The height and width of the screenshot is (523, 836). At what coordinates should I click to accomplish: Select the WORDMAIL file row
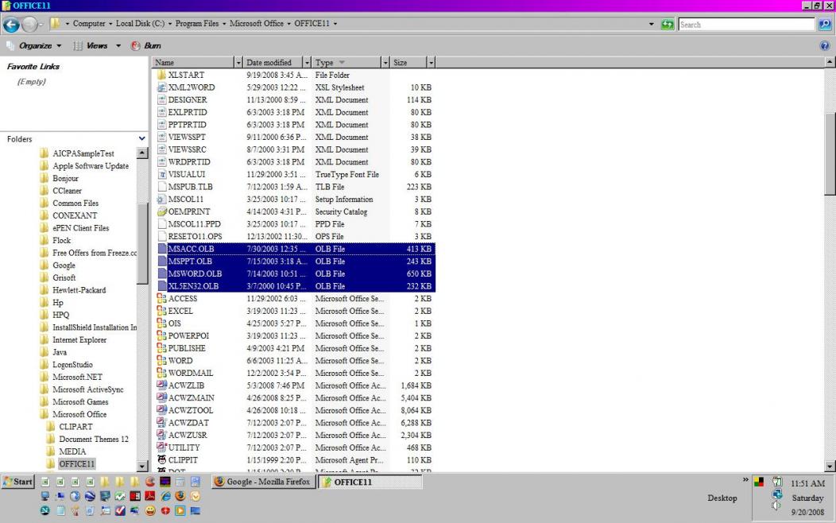point(296,374)
